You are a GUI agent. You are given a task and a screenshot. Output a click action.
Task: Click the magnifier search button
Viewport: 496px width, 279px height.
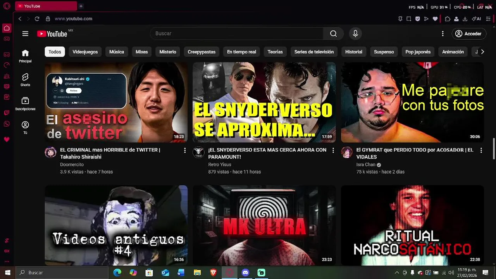pyautogui.click(x=333, y=34)
